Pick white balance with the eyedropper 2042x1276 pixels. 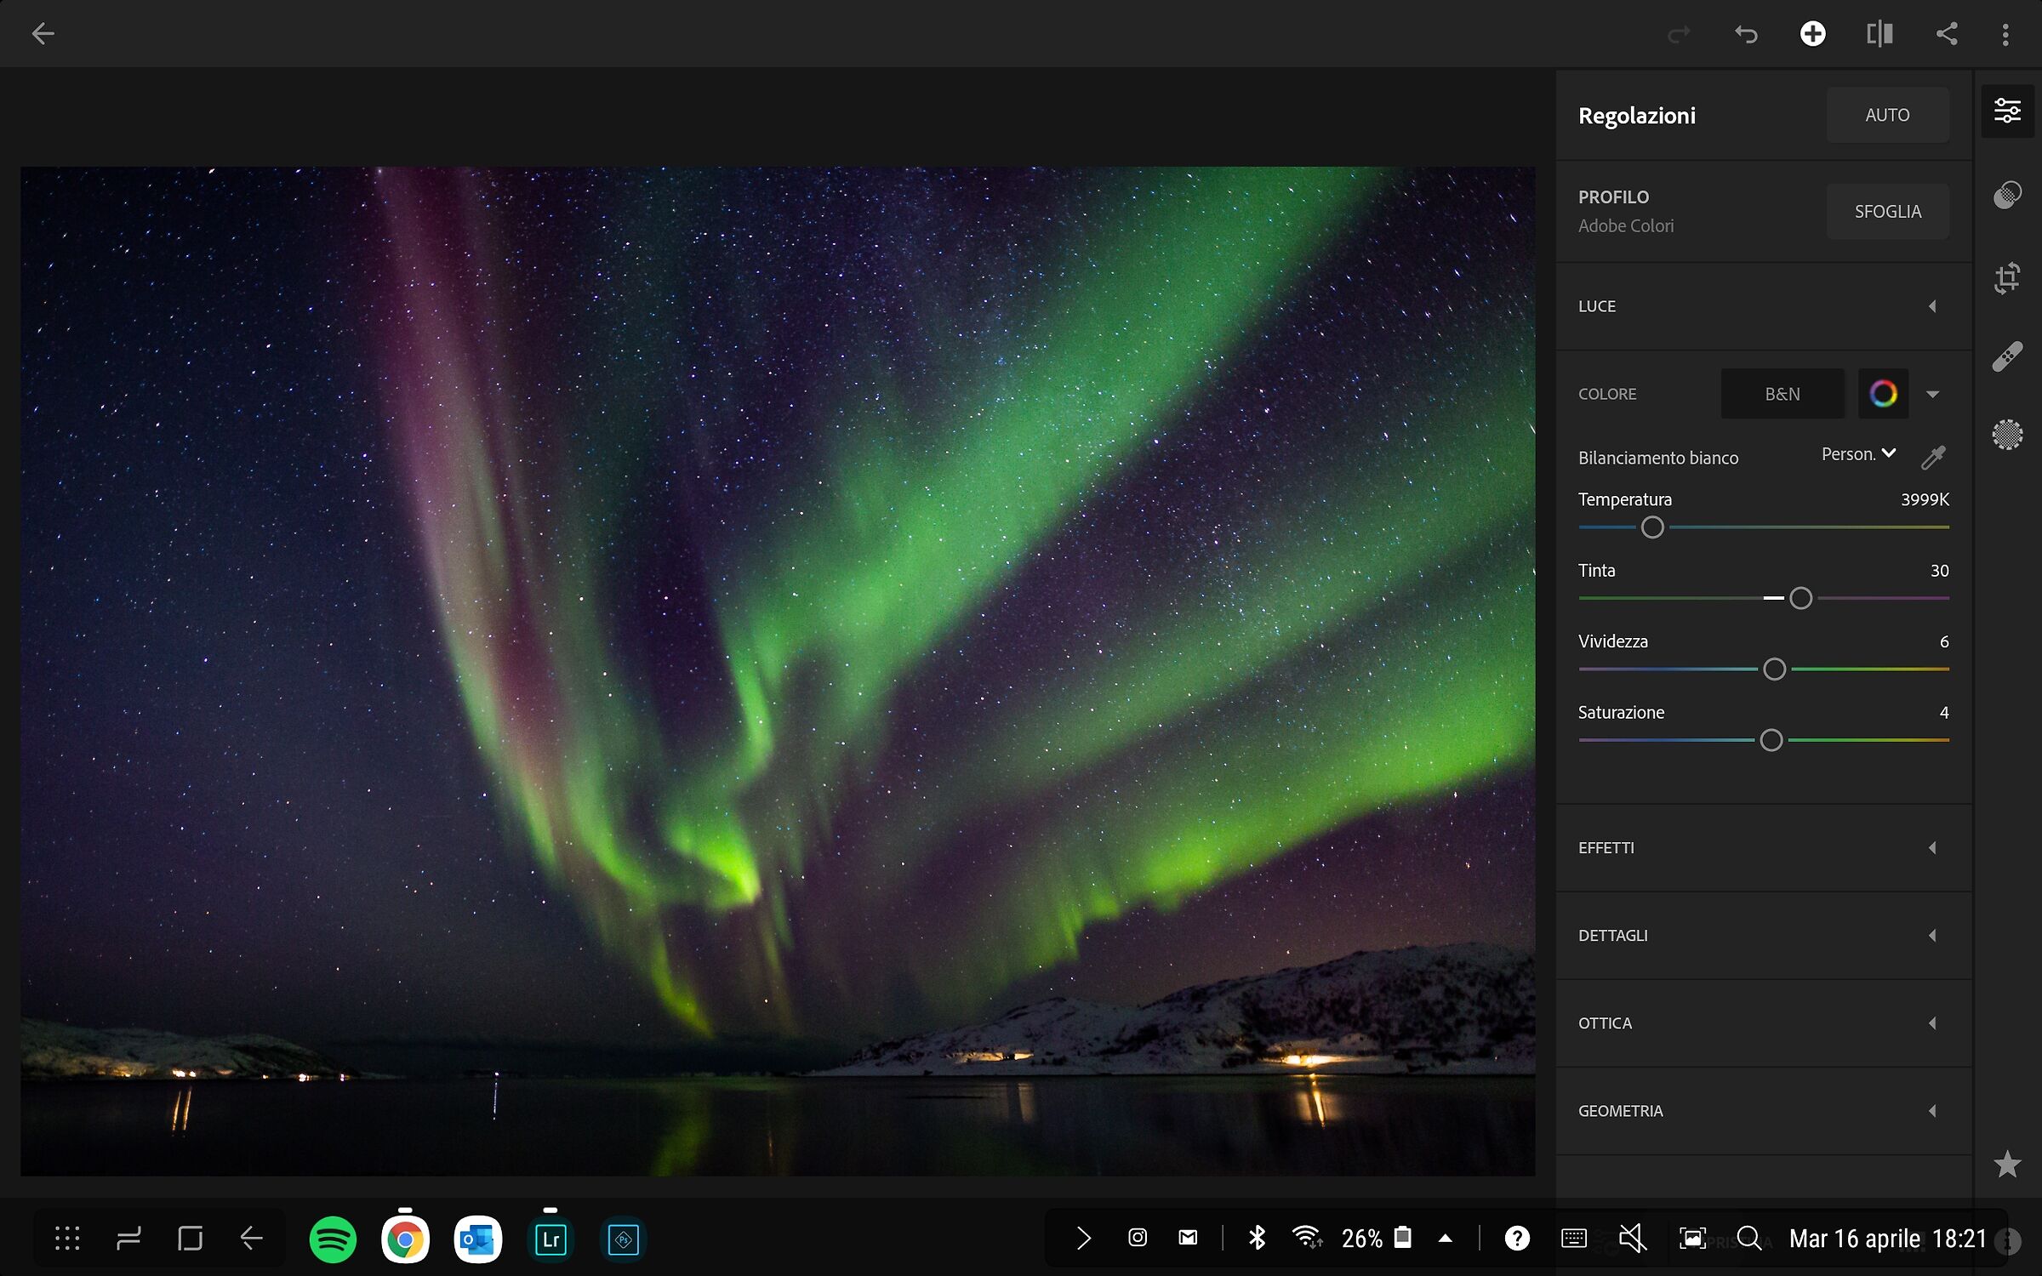1933,457
